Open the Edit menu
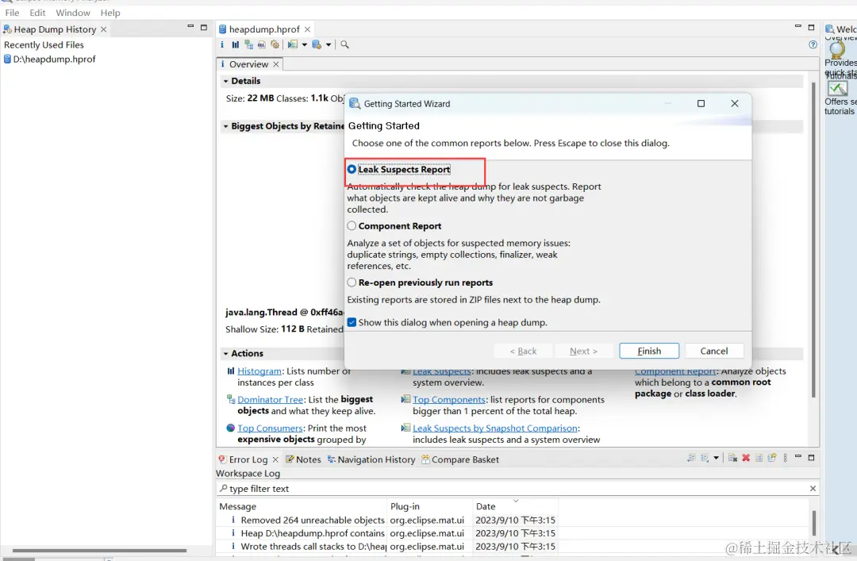 [x=37, y=13]
